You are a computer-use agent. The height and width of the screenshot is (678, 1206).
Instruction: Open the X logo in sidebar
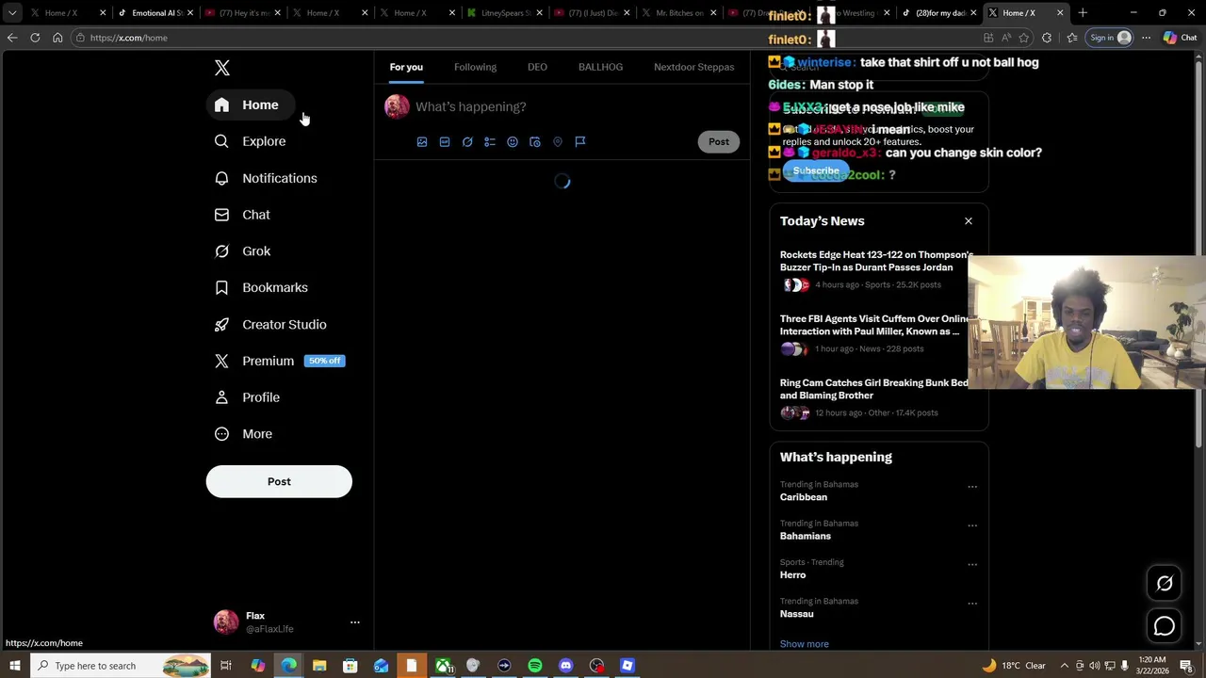click(222, 68)
